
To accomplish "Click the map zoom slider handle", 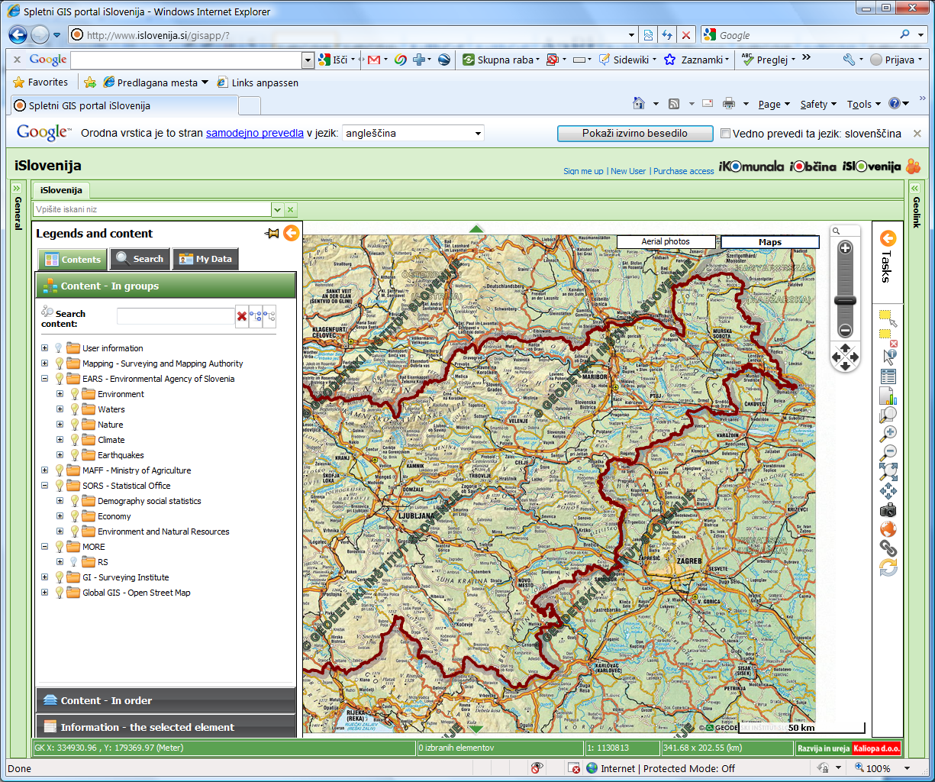I will point(845,301).
